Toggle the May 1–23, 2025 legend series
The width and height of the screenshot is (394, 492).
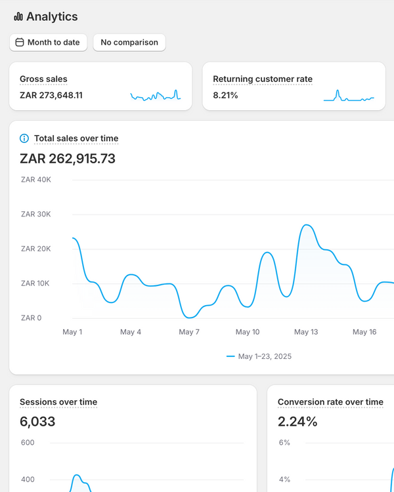click(x=264, y=356)
